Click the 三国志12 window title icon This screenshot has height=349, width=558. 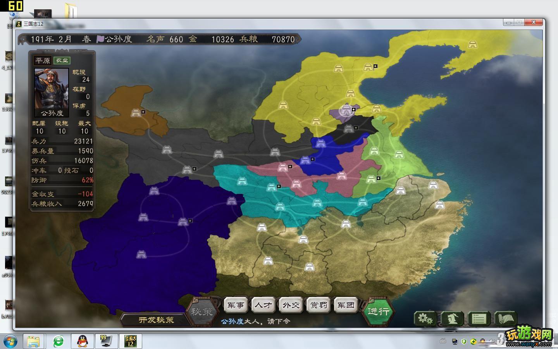[x=19, y=24]
